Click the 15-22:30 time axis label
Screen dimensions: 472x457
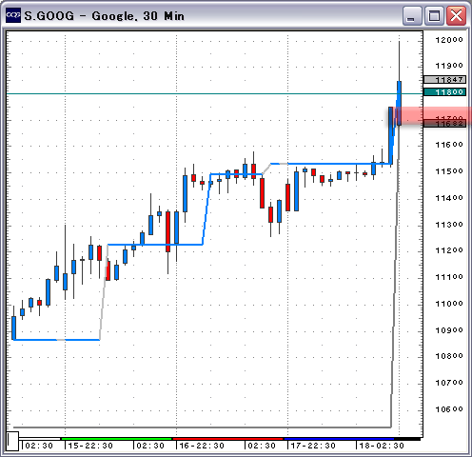[x=90, y=446]
